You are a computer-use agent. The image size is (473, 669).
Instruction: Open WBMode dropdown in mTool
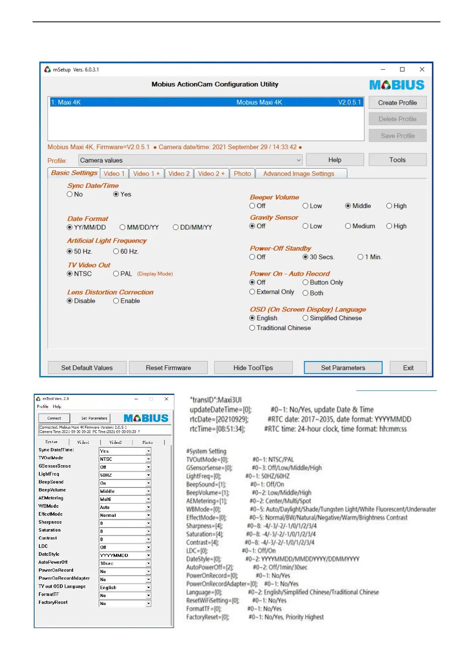(x=149, y=507)
